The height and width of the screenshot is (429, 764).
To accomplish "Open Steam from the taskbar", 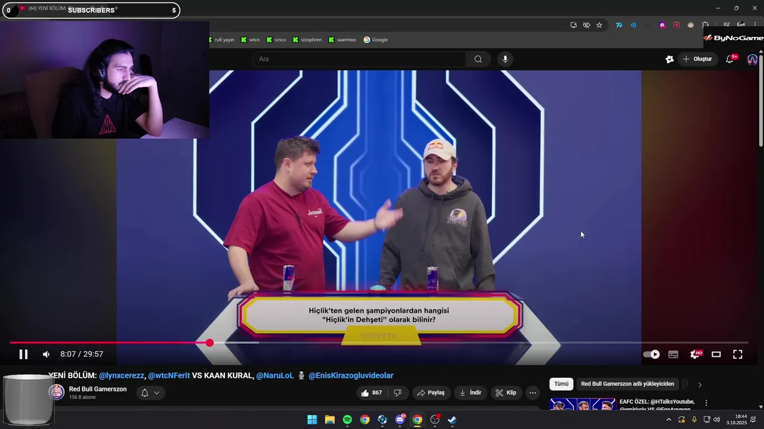I will coord(452,420).
